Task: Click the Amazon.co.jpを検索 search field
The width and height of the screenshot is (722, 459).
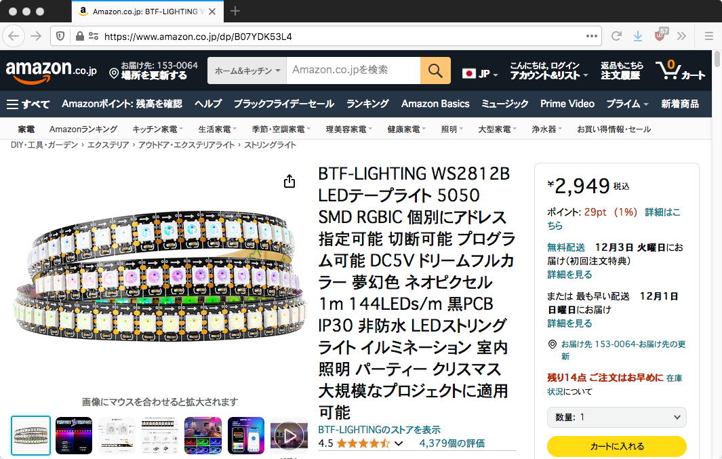Action: (353, 71)
